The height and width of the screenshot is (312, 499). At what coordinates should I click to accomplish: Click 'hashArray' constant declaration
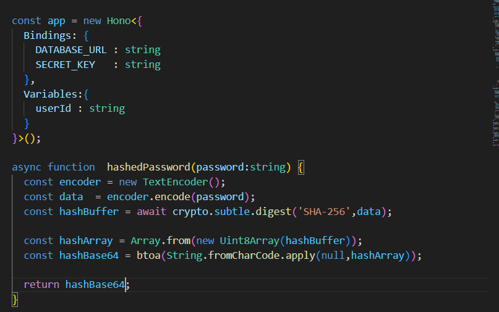[86, 241]
